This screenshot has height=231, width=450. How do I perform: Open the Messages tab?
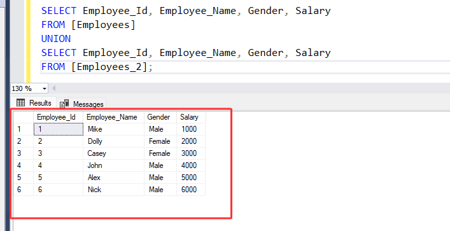point(81,104)
